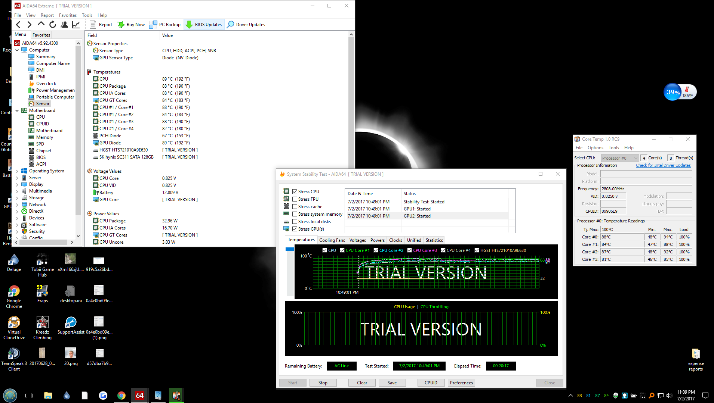714x403 pixels.
Task: Open Task View on the taskbar
Action: pos(29,395)
